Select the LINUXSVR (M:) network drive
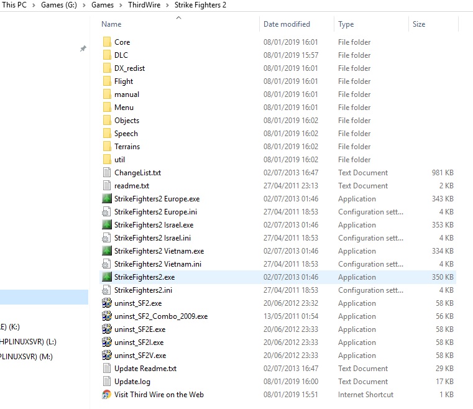The width and height of the screenshot is (473, 409). click(x=26, y=357)
